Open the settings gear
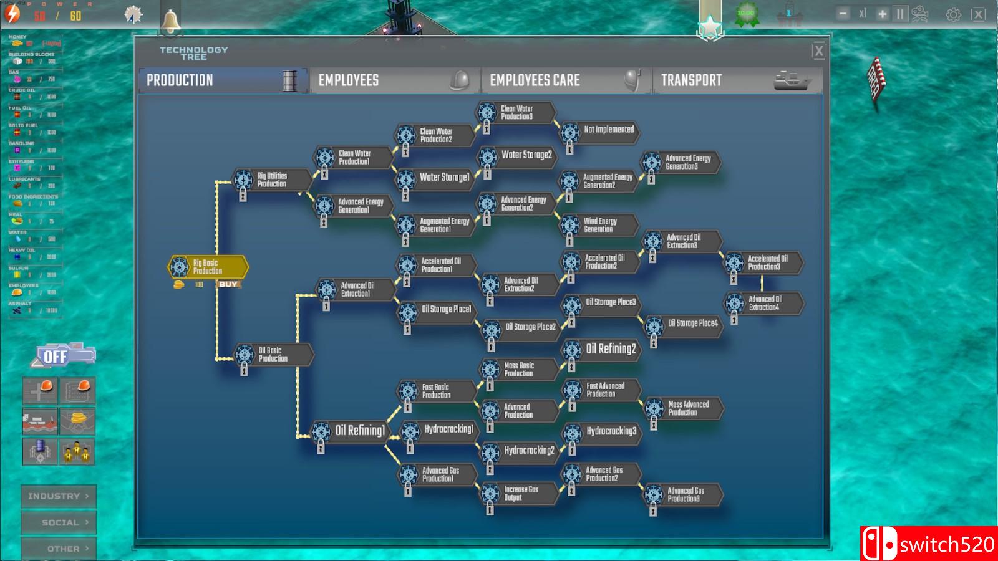The image size is (998, 561). click(x=953, y=14)
